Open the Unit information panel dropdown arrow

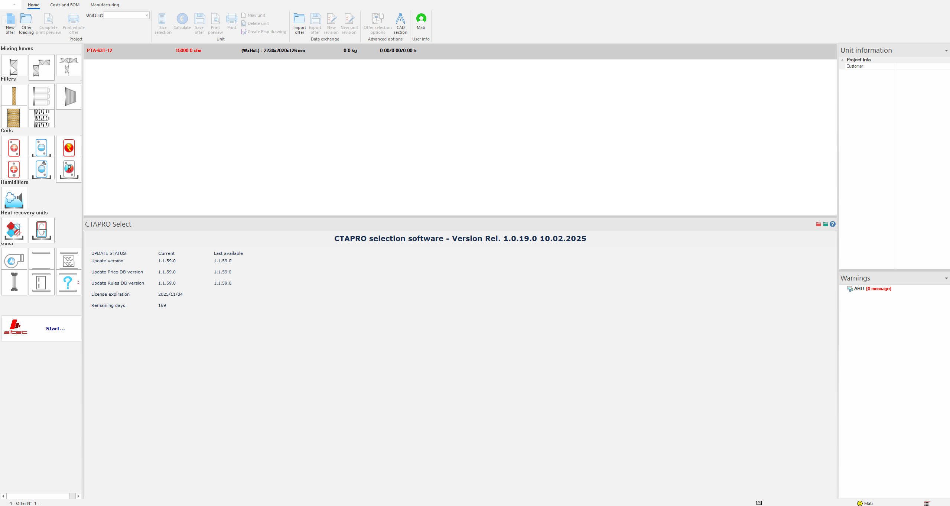(x=946, y=51)
